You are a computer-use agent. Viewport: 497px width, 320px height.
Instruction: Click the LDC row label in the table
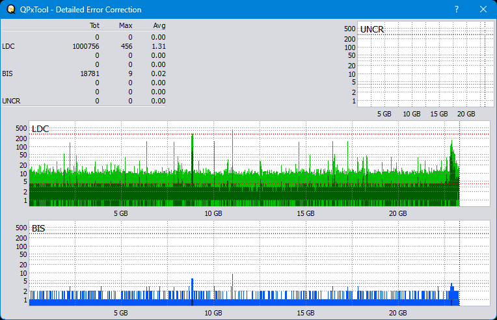(x=9, y=46)
